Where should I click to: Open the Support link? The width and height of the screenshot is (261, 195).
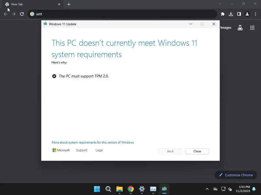pyautogui.click(x=82, y=150)
